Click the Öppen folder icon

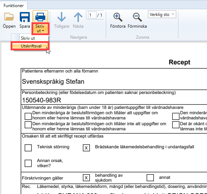pyautogui.click(x=9, y=17)
